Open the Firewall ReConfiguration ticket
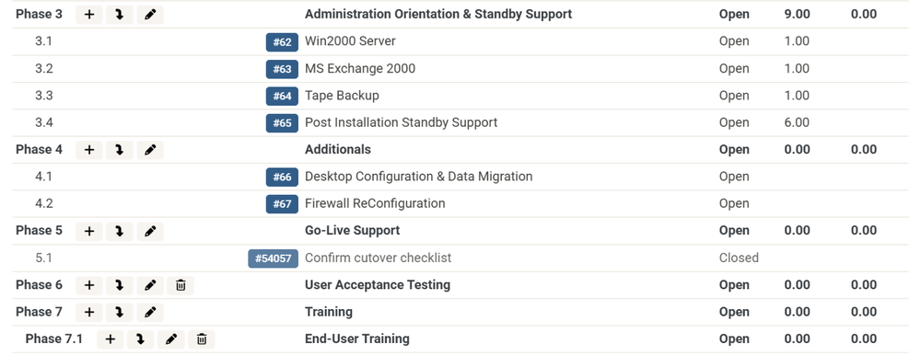This screenshot has height=356, width=921. coord(375,203)
